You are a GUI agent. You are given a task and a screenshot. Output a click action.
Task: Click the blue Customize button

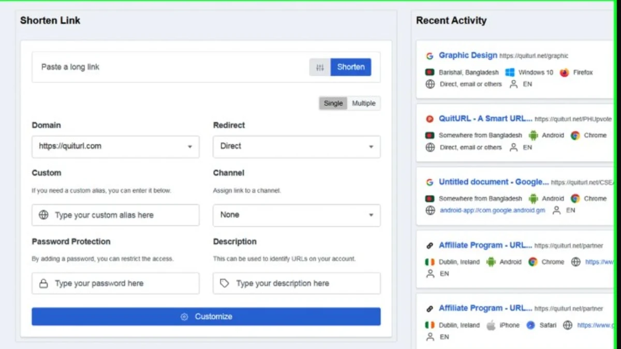(x=206, y=316)
